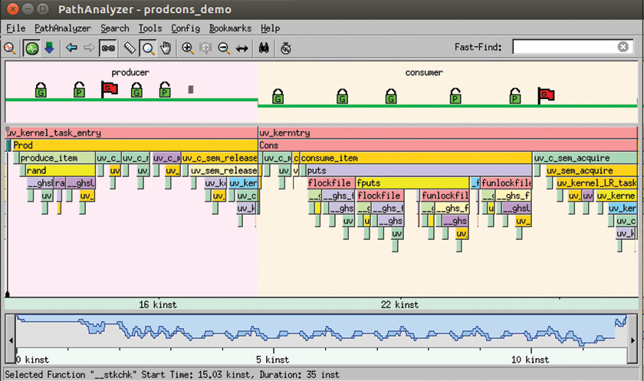The image size is (644, 381).
Task: Click the consumer task label
Action: click(x=424, y=73)
